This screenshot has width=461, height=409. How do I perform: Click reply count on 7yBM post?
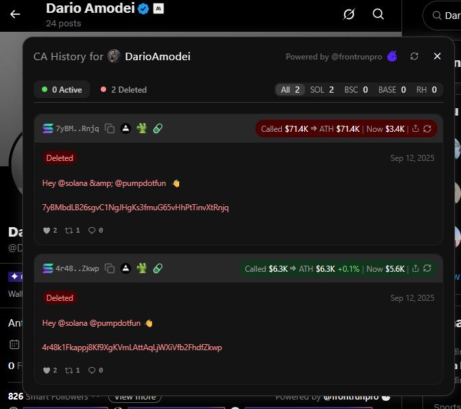pos(95,231)
